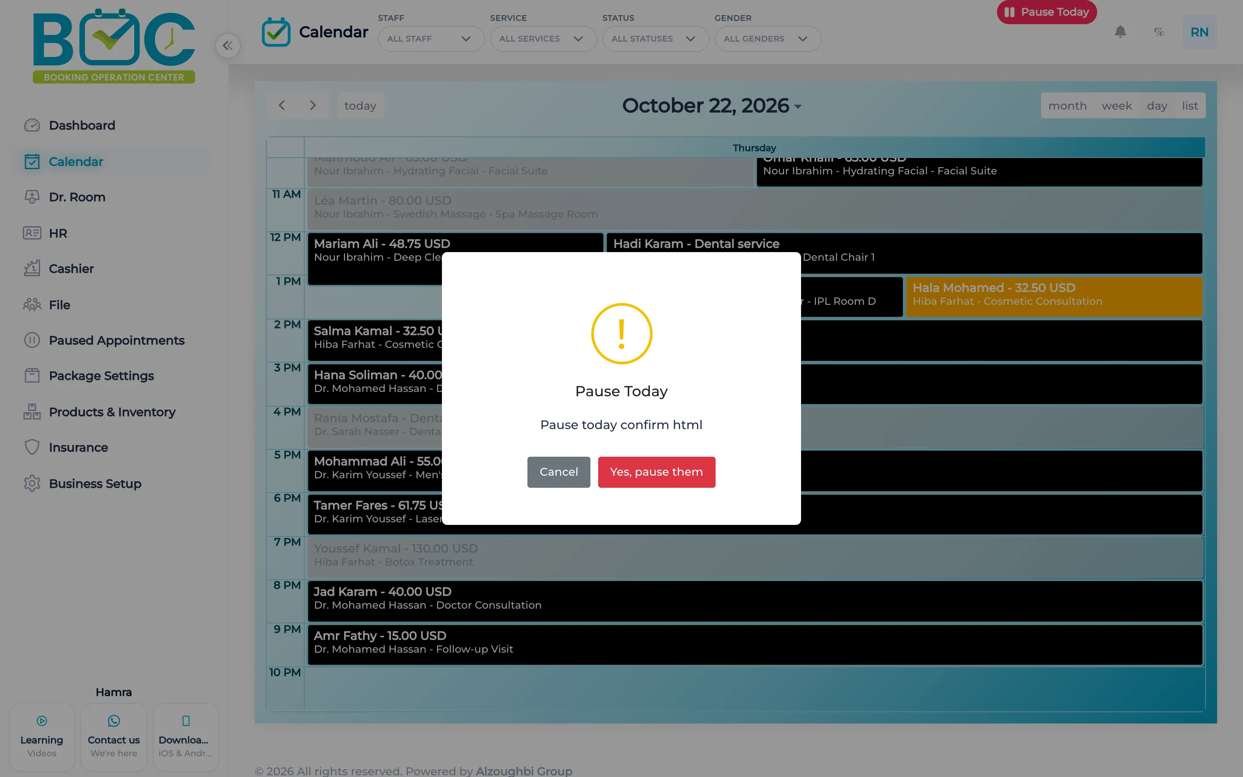Switch calendar to month view

click(1067, 105)
